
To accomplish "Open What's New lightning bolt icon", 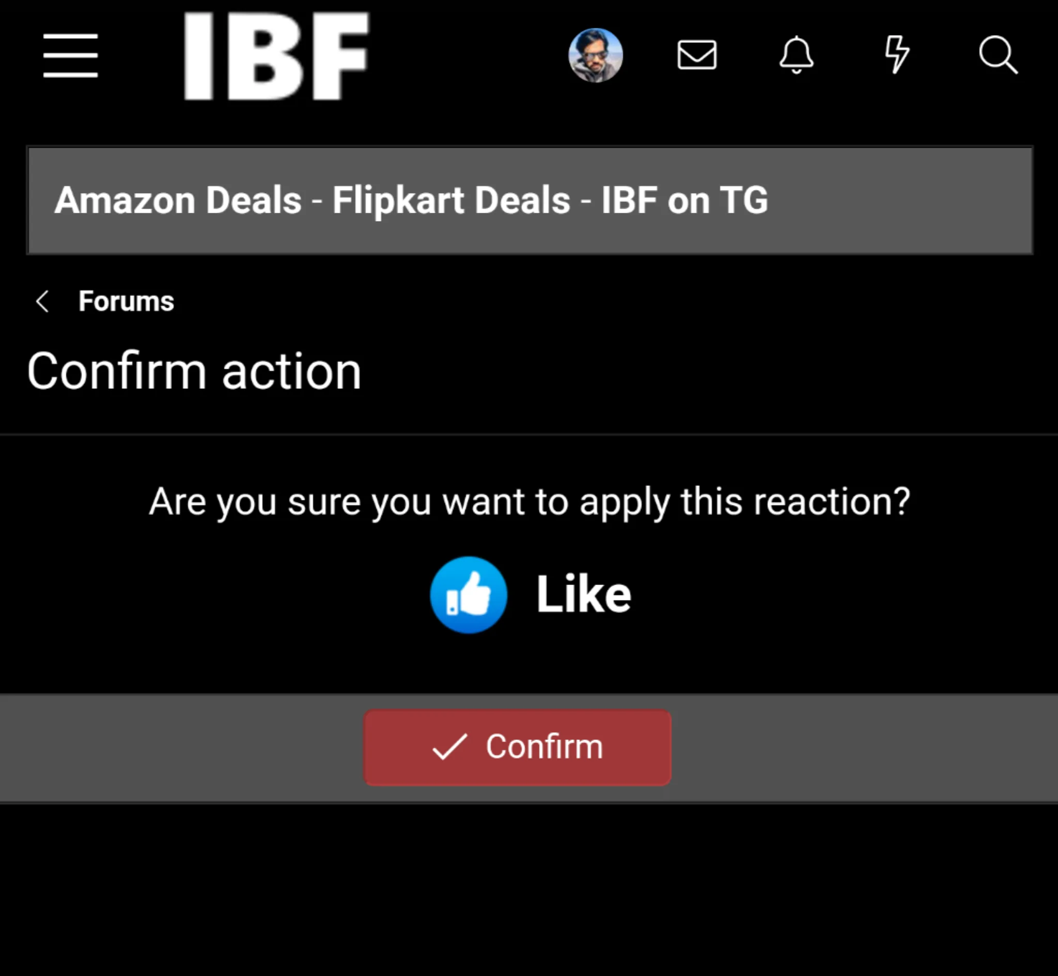I will point(897,54).
